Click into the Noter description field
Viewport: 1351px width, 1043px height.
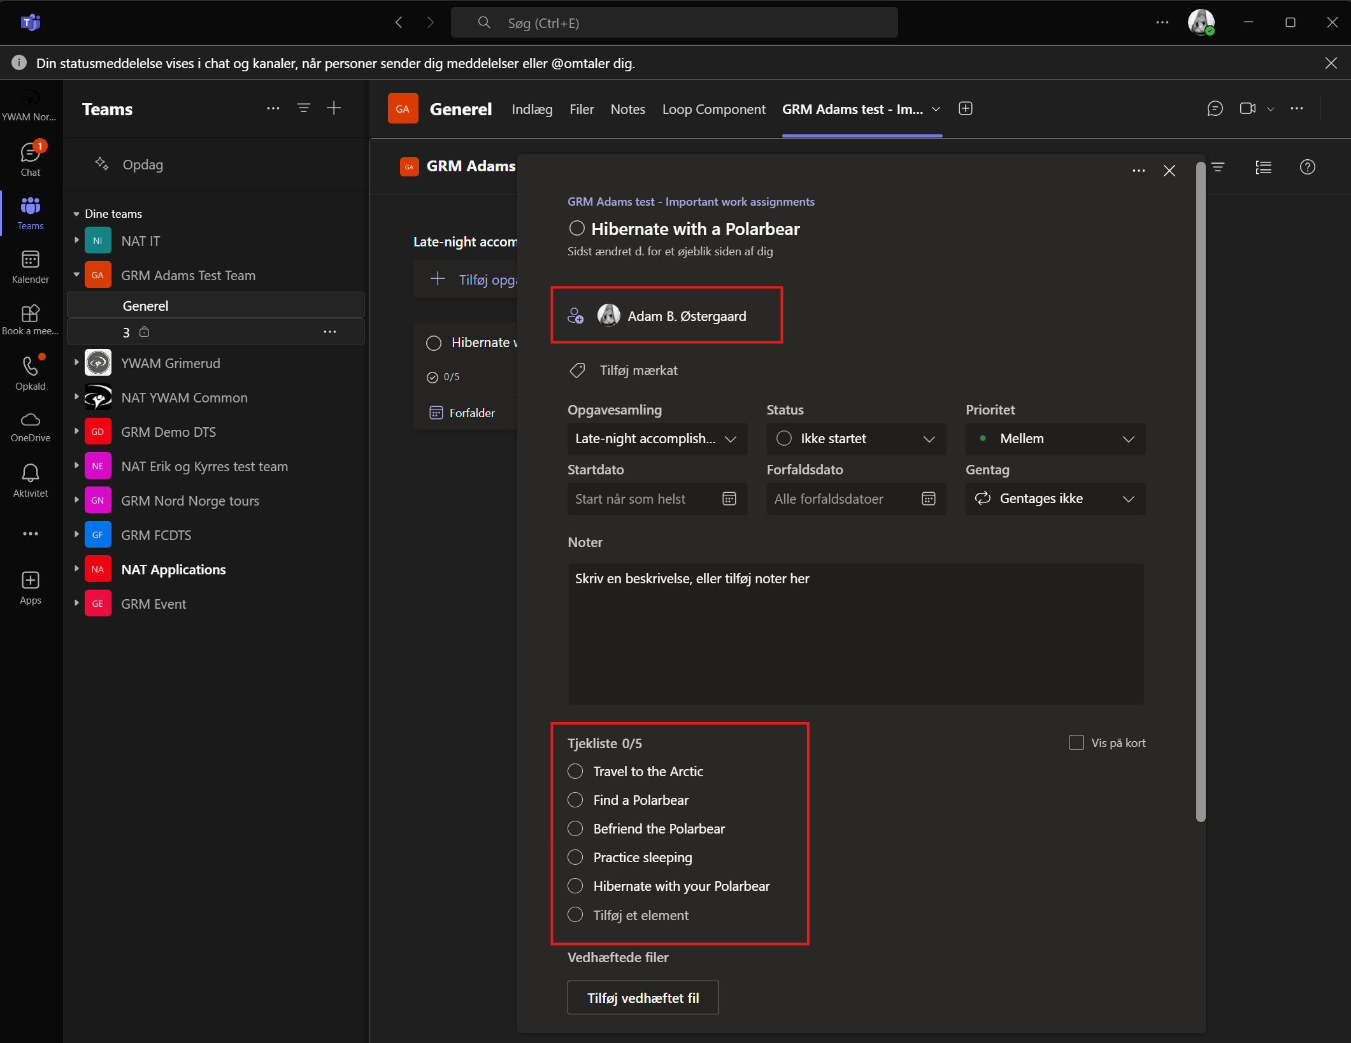pos(855,634)
